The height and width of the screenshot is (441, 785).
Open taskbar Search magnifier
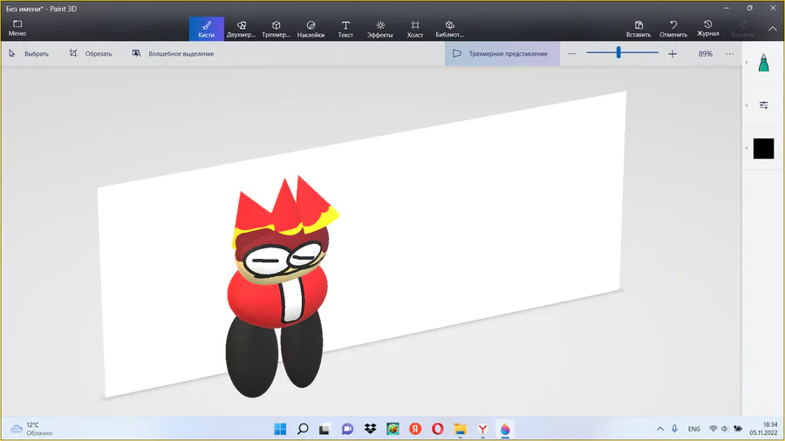coord(303,429)
